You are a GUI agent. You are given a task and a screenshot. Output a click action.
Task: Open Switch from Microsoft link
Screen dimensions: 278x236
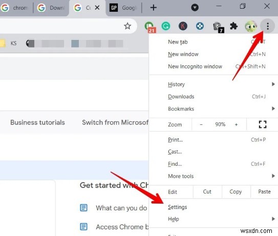[x=115, y=122]
